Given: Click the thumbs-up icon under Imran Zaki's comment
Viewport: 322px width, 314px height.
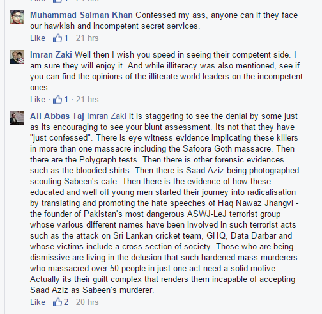Looking at the screenshot, I should click(x=57, y=99).
